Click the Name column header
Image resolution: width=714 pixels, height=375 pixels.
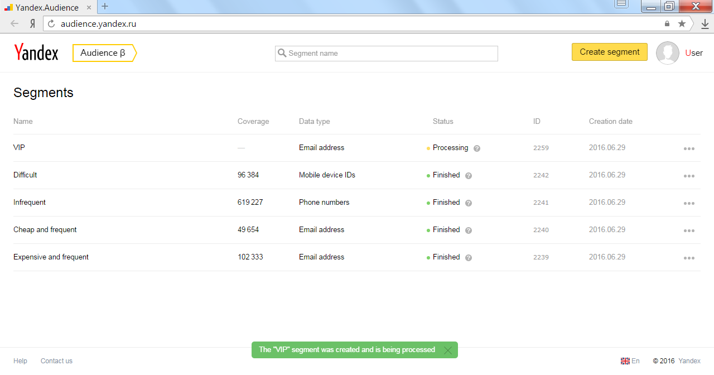tap(23, 121)
